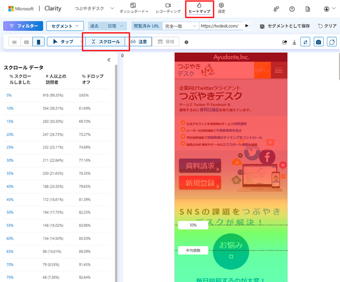Open the Heatmaps (ヒートマップ) tab
This screenshot has height=282, width=340.
[199, 8]
